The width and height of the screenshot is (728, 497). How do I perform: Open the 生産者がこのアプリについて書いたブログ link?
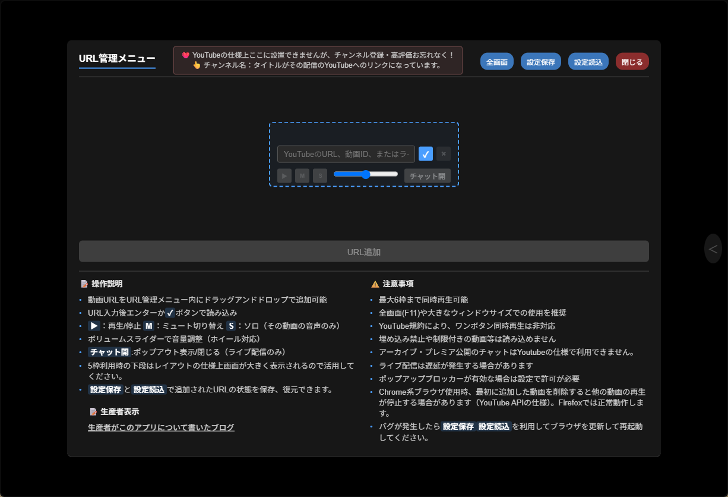pos(161,427)
